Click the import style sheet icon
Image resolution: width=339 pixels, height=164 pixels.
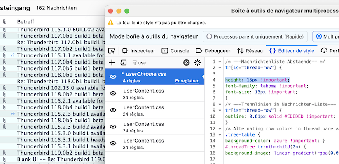click(x=123, y=63)
